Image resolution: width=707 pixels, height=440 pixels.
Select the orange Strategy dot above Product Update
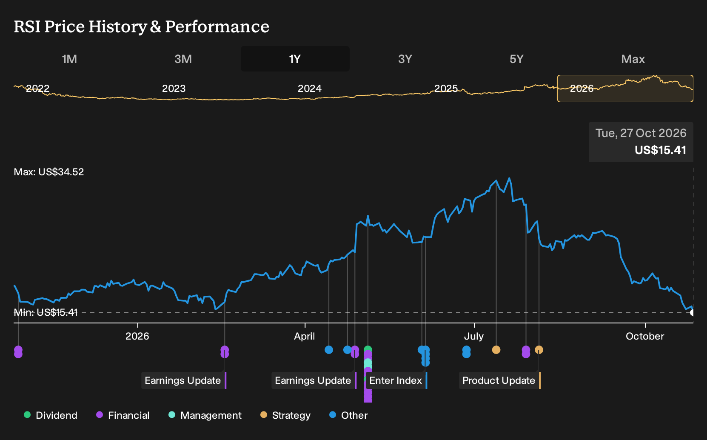(x=539, y=350)
